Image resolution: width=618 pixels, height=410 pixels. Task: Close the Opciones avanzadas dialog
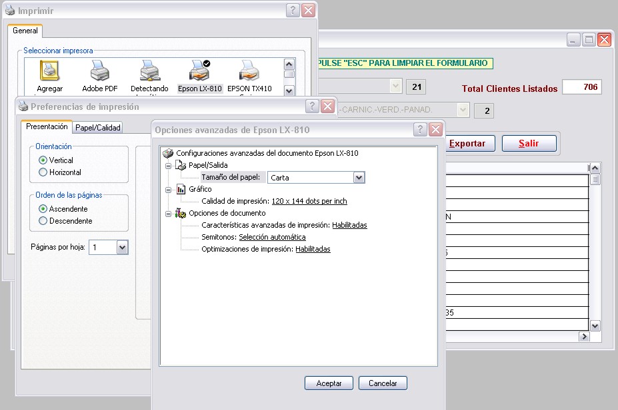pyautogui.click(x=435, y=129)
